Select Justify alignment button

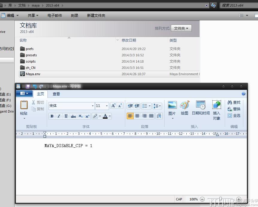[151, 116]
